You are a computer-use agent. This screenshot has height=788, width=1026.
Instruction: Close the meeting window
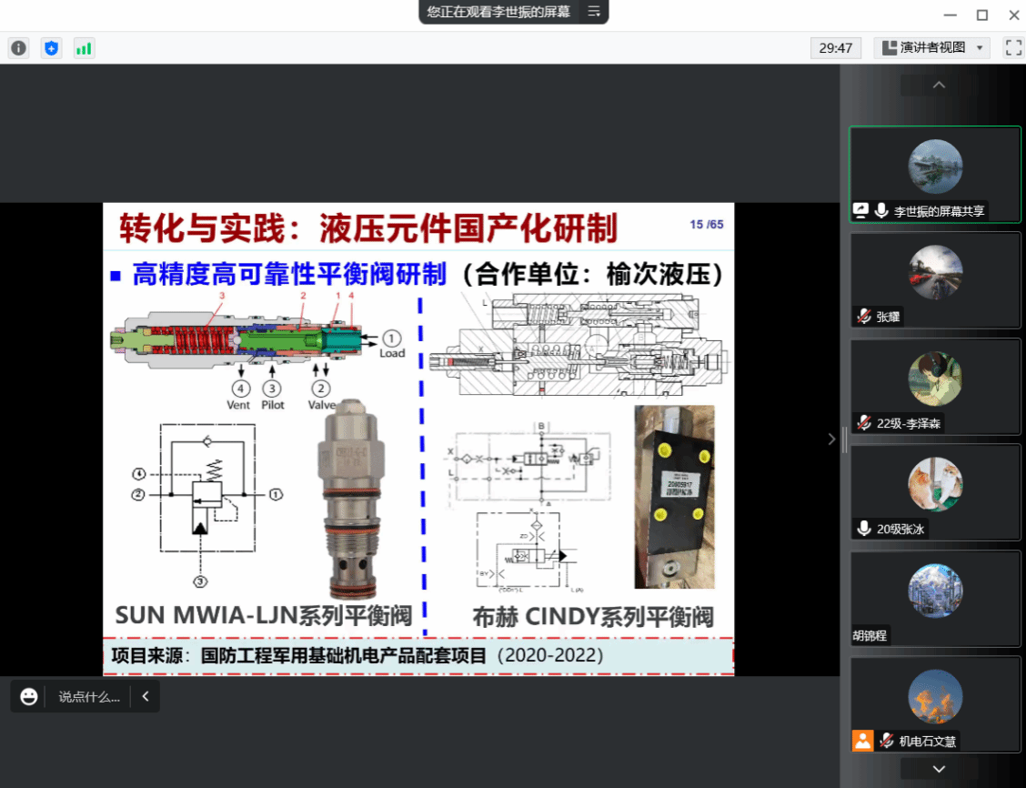point(1013,15)
